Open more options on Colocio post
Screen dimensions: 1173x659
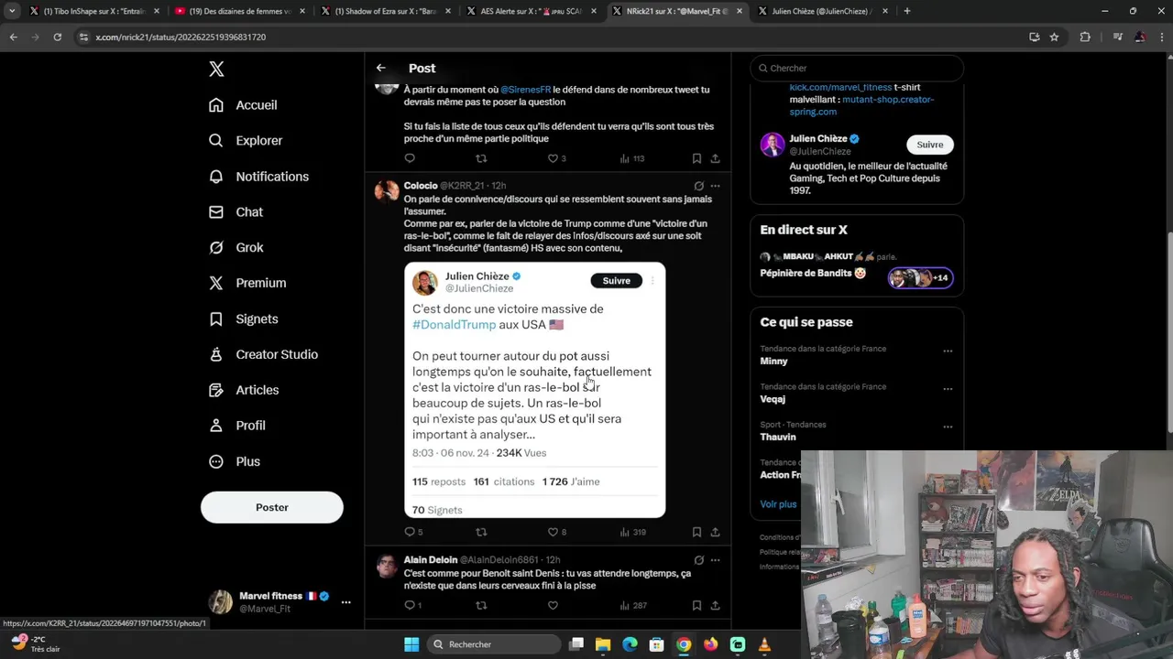[x=715, y=186]
